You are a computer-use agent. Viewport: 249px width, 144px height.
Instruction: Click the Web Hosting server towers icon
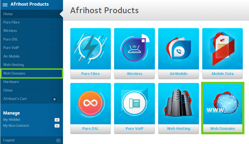pyautogui.click(x=178, y=104)
